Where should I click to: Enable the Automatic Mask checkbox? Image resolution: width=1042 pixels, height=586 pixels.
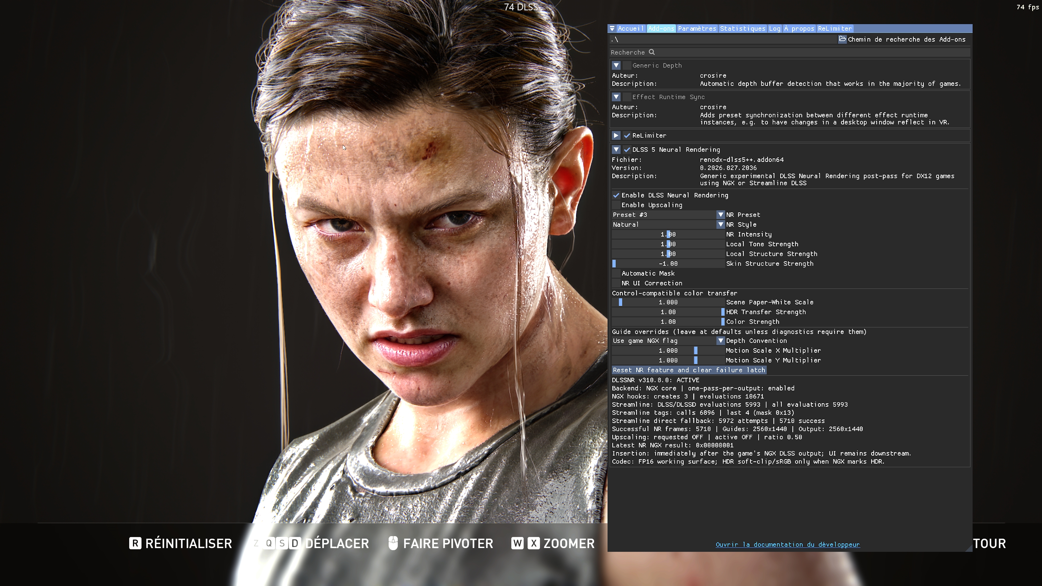[616, 273]
